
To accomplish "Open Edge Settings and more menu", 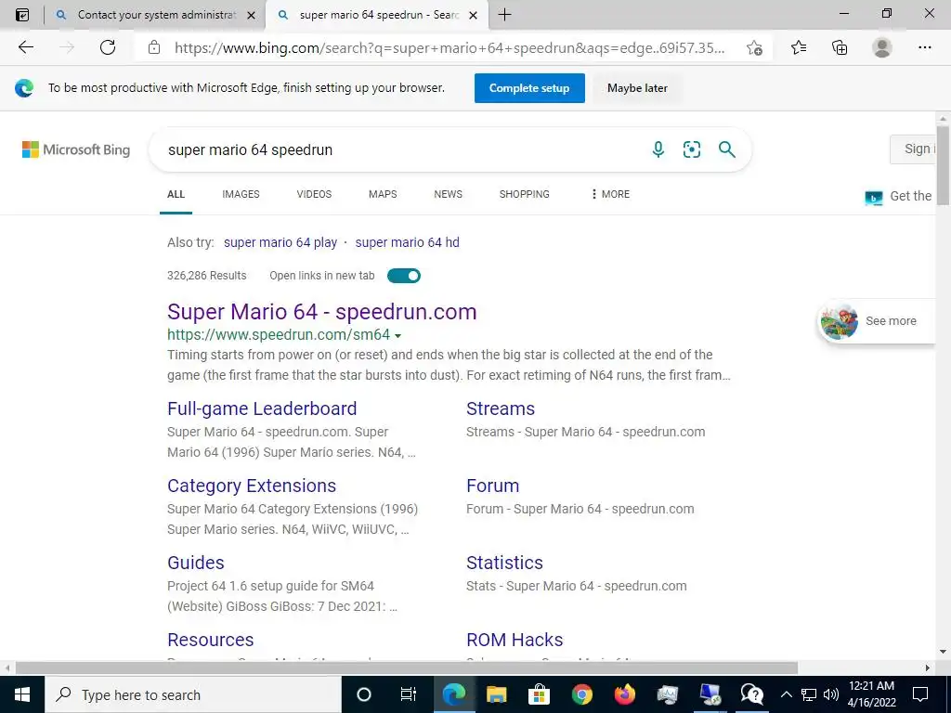I will (924, 47).
